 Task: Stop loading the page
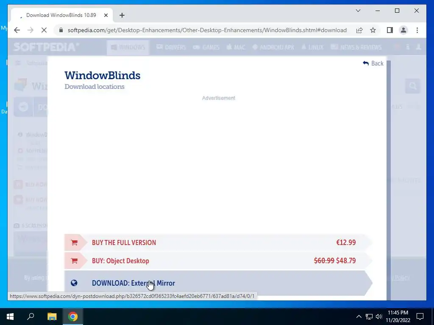(44, 30)
